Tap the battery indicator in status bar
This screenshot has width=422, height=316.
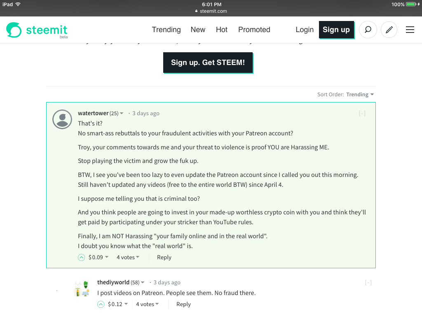tap(411, 4)
